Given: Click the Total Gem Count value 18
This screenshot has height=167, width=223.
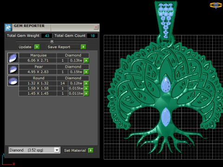Looking at the screenshot, I should point(92,36).
